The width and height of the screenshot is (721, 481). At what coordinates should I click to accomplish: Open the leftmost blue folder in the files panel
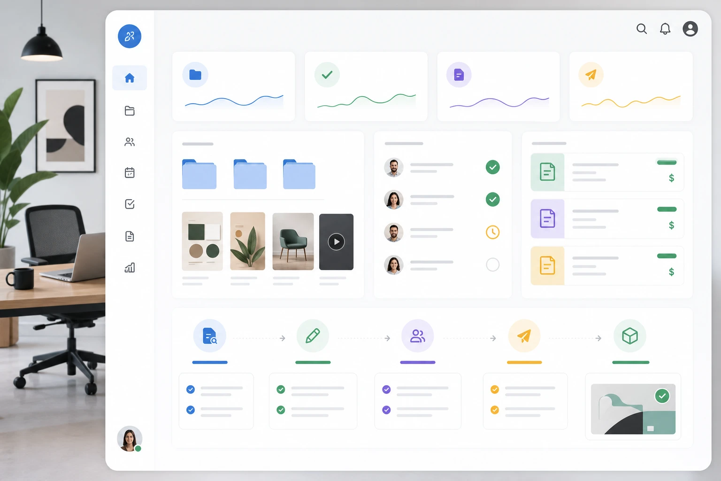199,174
